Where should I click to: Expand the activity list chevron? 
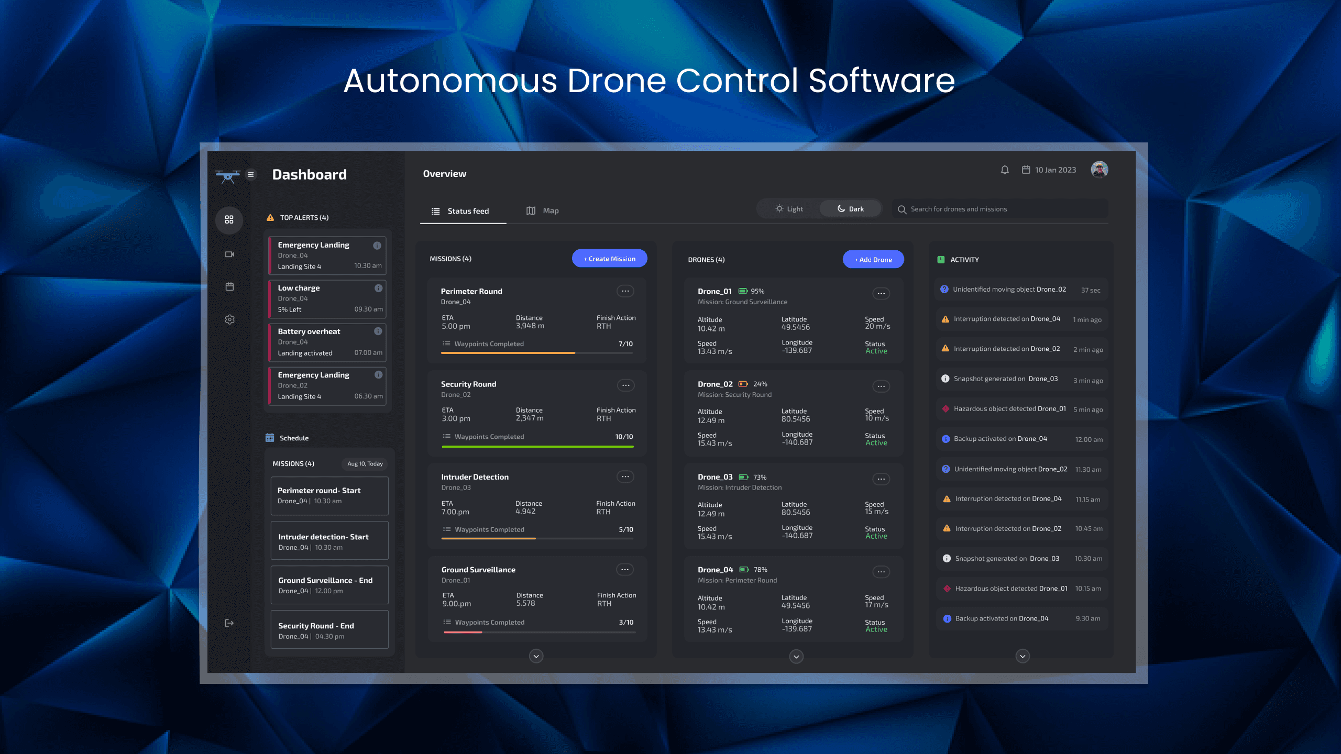[x=1023, y=656]
